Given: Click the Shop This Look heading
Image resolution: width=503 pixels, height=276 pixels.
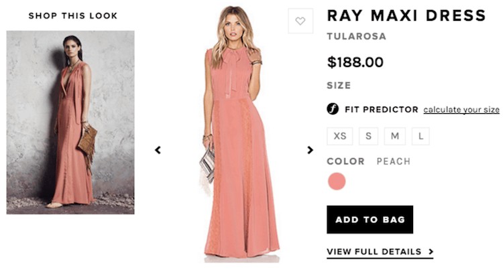Looking at the screenshot, I should coord(72,15).
